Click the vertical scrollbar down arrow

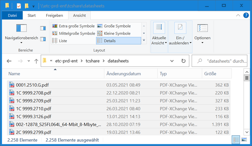(x=246, y=132)
